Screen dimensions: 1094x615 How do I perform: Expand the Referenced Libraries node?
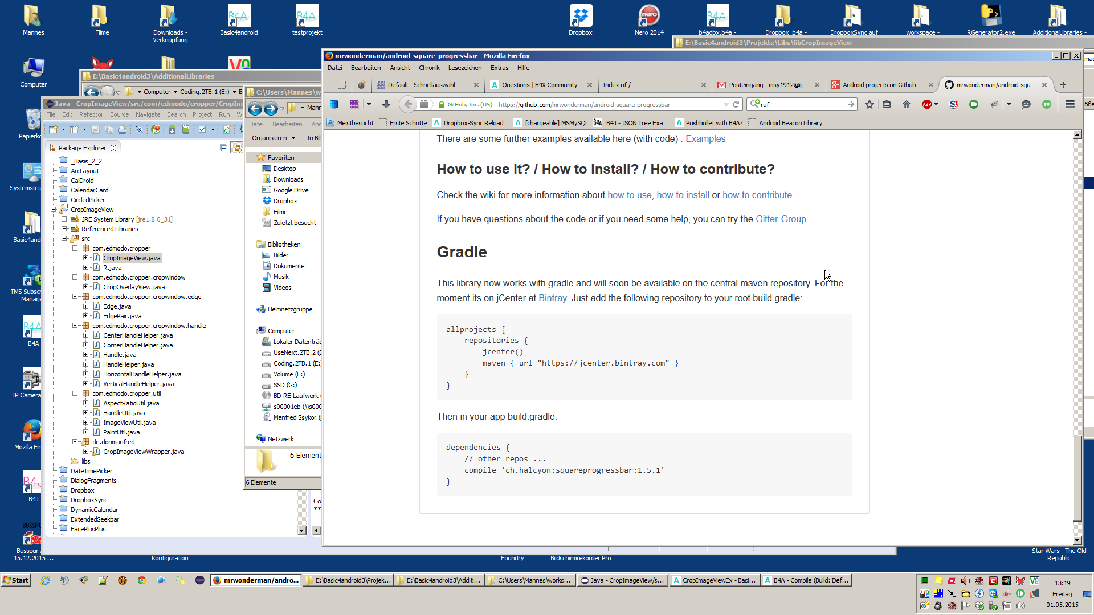click(64, 229)
